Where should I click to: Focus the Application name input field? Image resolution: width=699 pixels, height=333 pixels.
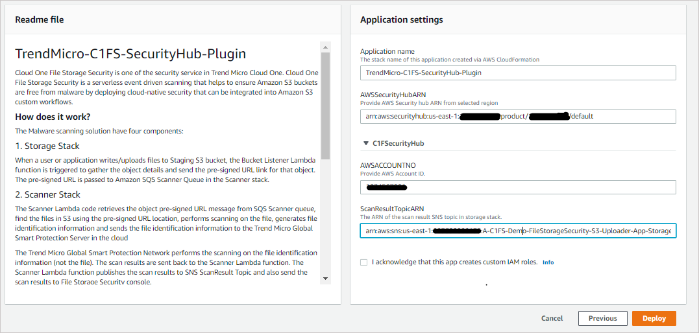pyautogui.click(x=518, y=73)
